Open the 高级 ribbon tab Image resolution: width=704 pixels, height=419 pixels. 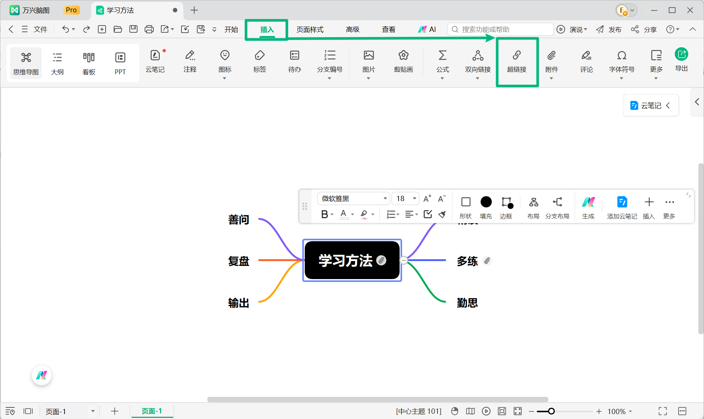[352, 29]
